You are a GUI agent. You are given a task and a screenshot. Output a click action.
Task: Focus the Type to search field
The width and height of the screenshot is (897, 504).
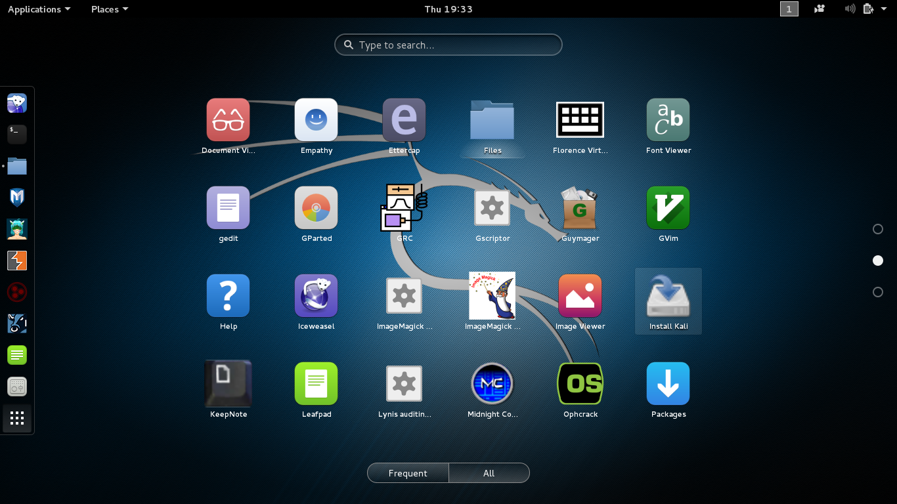tap(448, 45)
